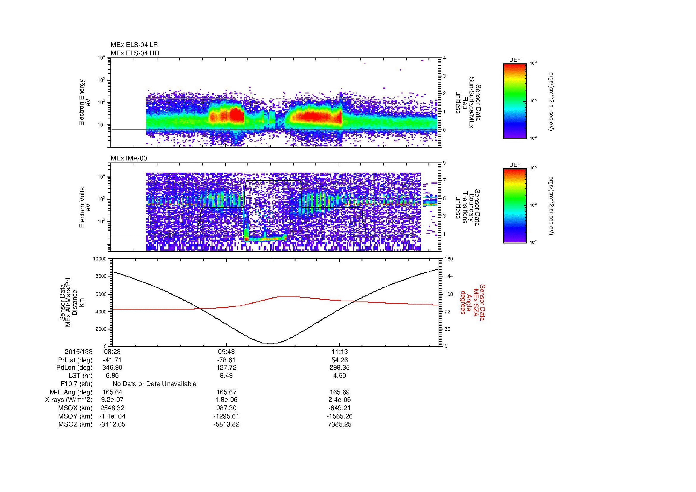The image size is (696, 492).
Task: Click the PdLat value 54.26
Action: click(x=340, y=360)
